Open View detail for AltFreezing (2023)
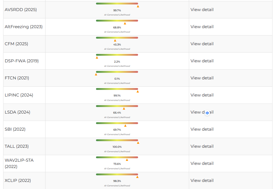This screenshot has height=189, width=273. coord(202,27)
